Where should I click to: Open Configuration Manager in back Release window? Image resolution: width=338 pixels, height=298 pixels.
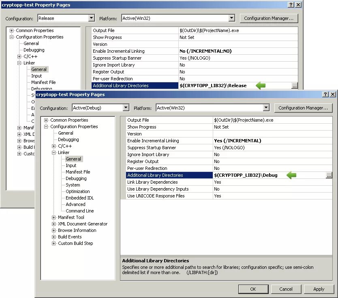(x=269, y=18)
